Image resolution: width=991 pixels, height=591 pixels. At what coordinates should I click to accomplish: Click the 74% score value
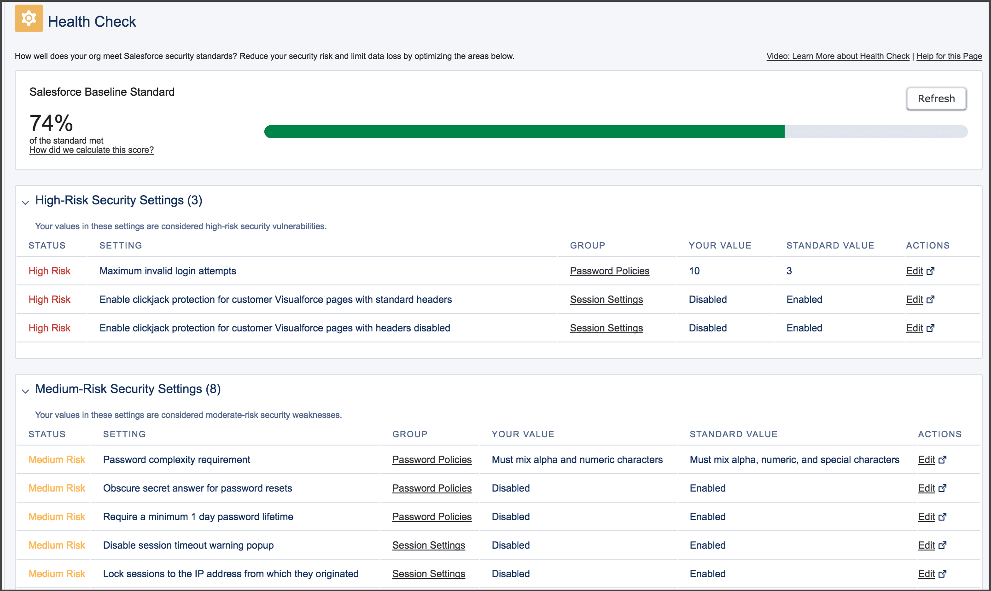click(x=51, y=123)
